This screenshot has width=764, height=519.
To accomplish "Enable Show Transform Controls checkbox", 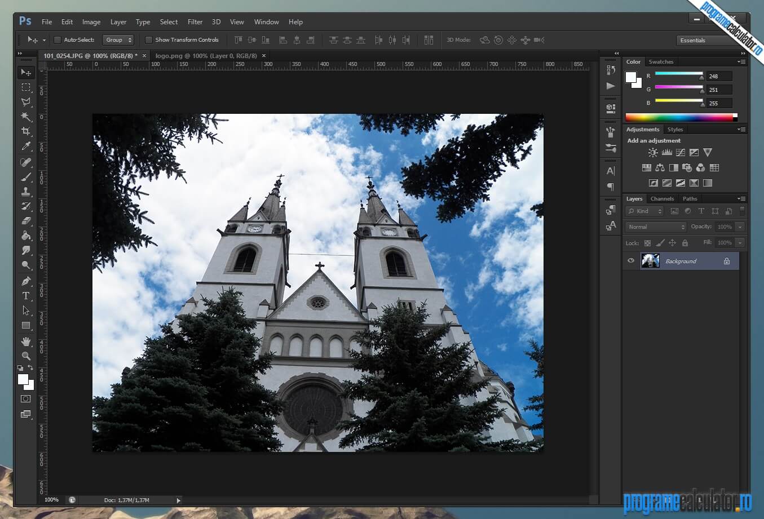I will coord(149,40).
